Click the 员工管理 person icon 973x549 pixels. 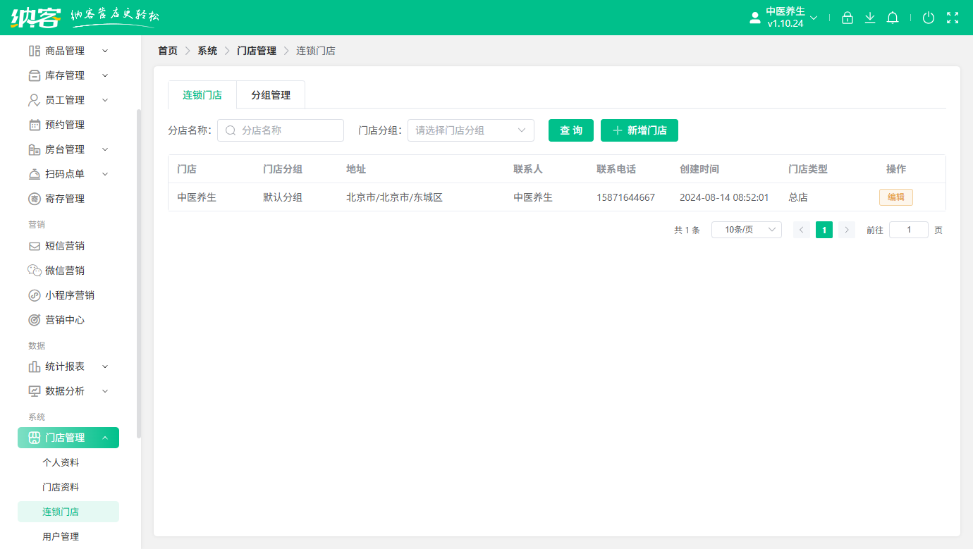[x=34, y=100]
